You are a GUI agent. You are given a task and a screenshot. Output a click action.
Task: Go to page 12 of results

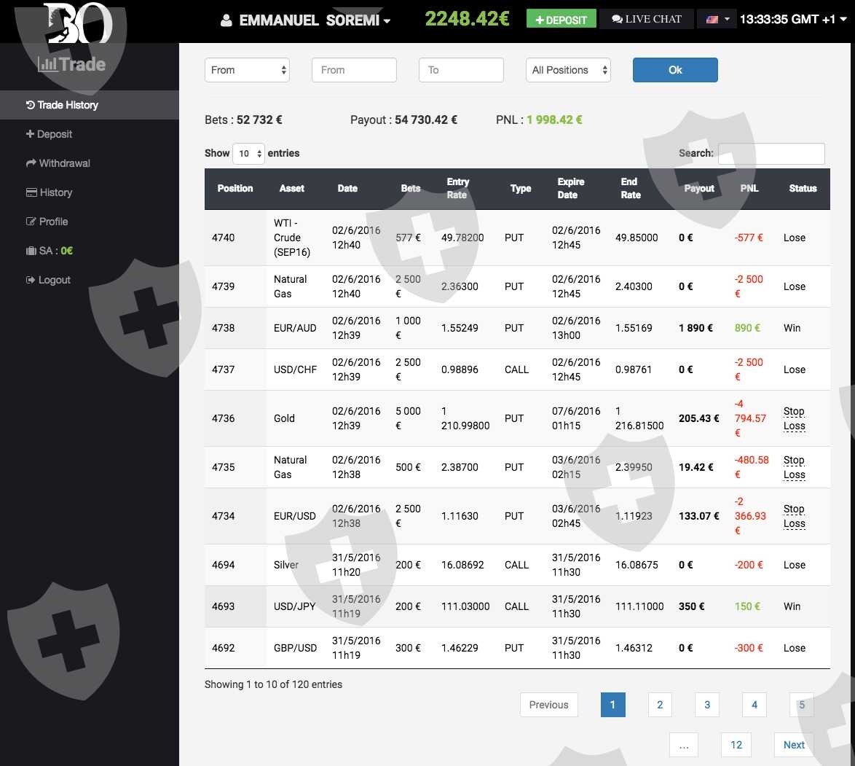click(x=736, y=745)
